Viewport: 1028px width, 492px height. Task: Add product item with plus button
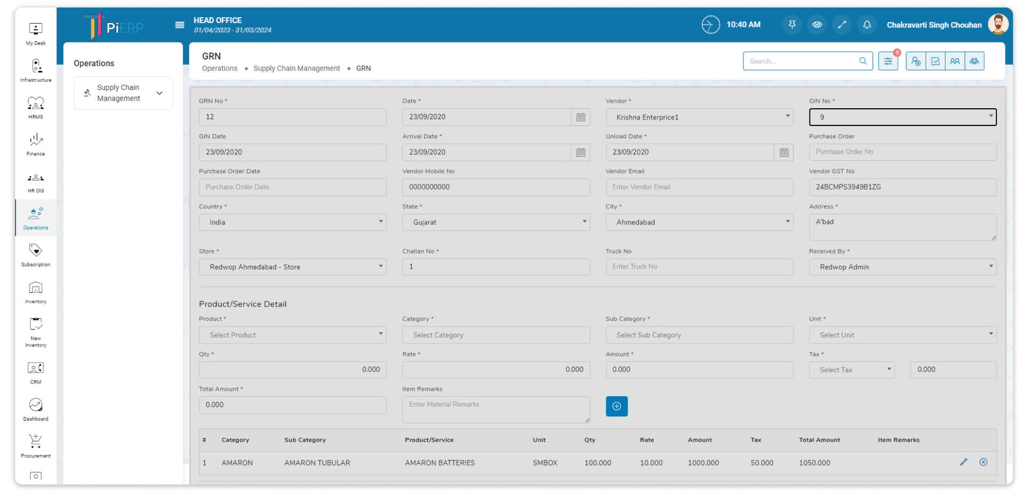pyautogui.click(x=616, y=406)
